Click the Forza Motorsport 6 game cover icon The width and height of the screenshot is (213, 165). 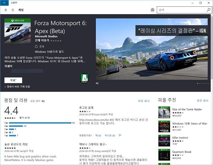[x=17, y=31]
